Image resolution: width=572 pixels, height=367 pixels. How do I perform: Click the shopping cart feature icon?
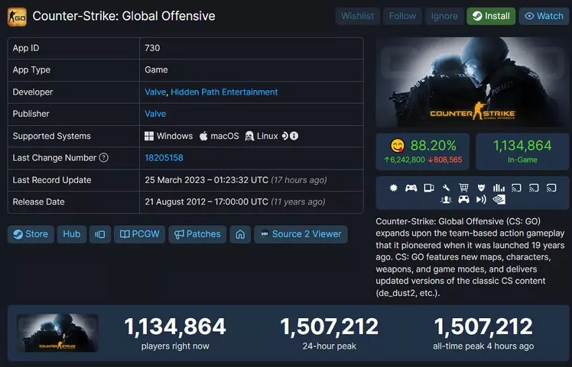[464, 188]
